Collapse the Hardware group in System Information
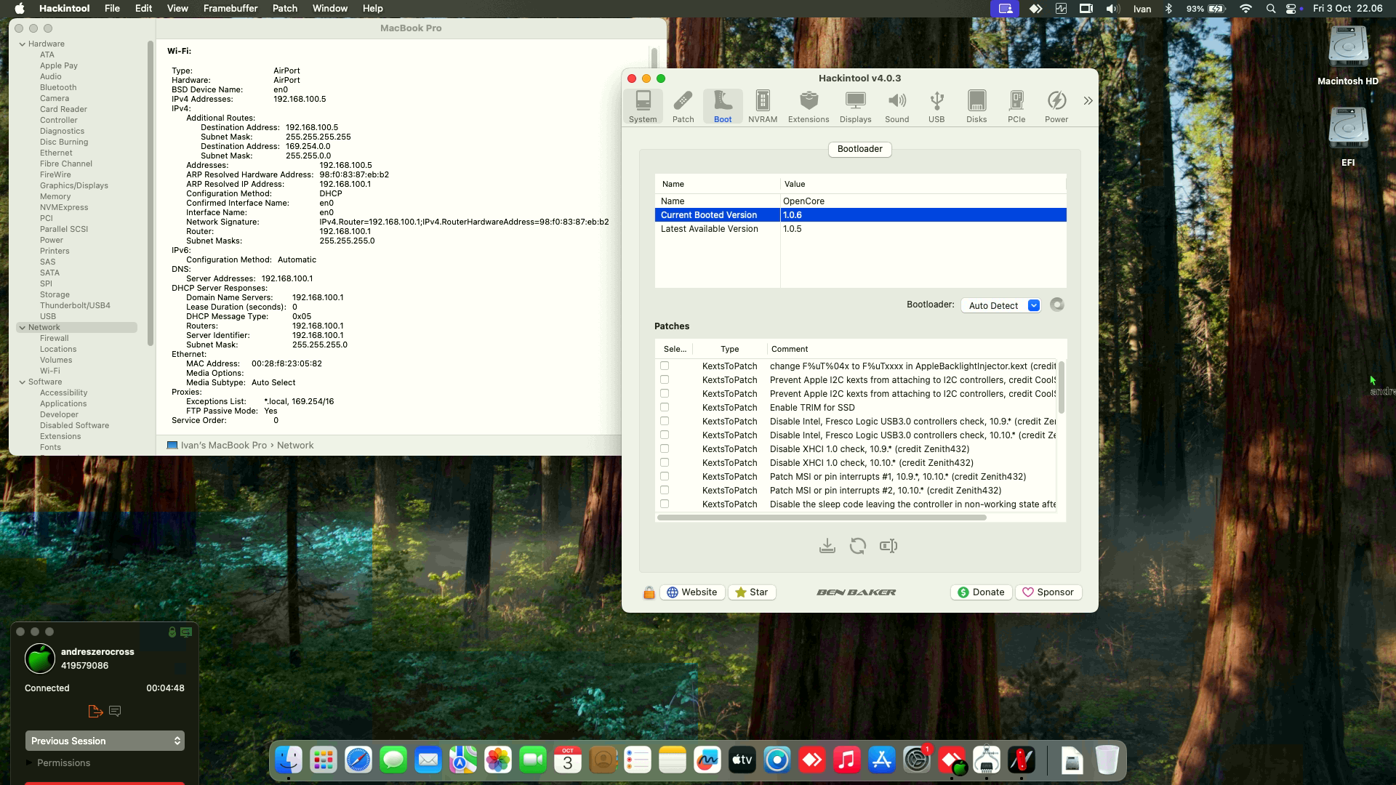 pyautogui.click(x=22, y=44)
